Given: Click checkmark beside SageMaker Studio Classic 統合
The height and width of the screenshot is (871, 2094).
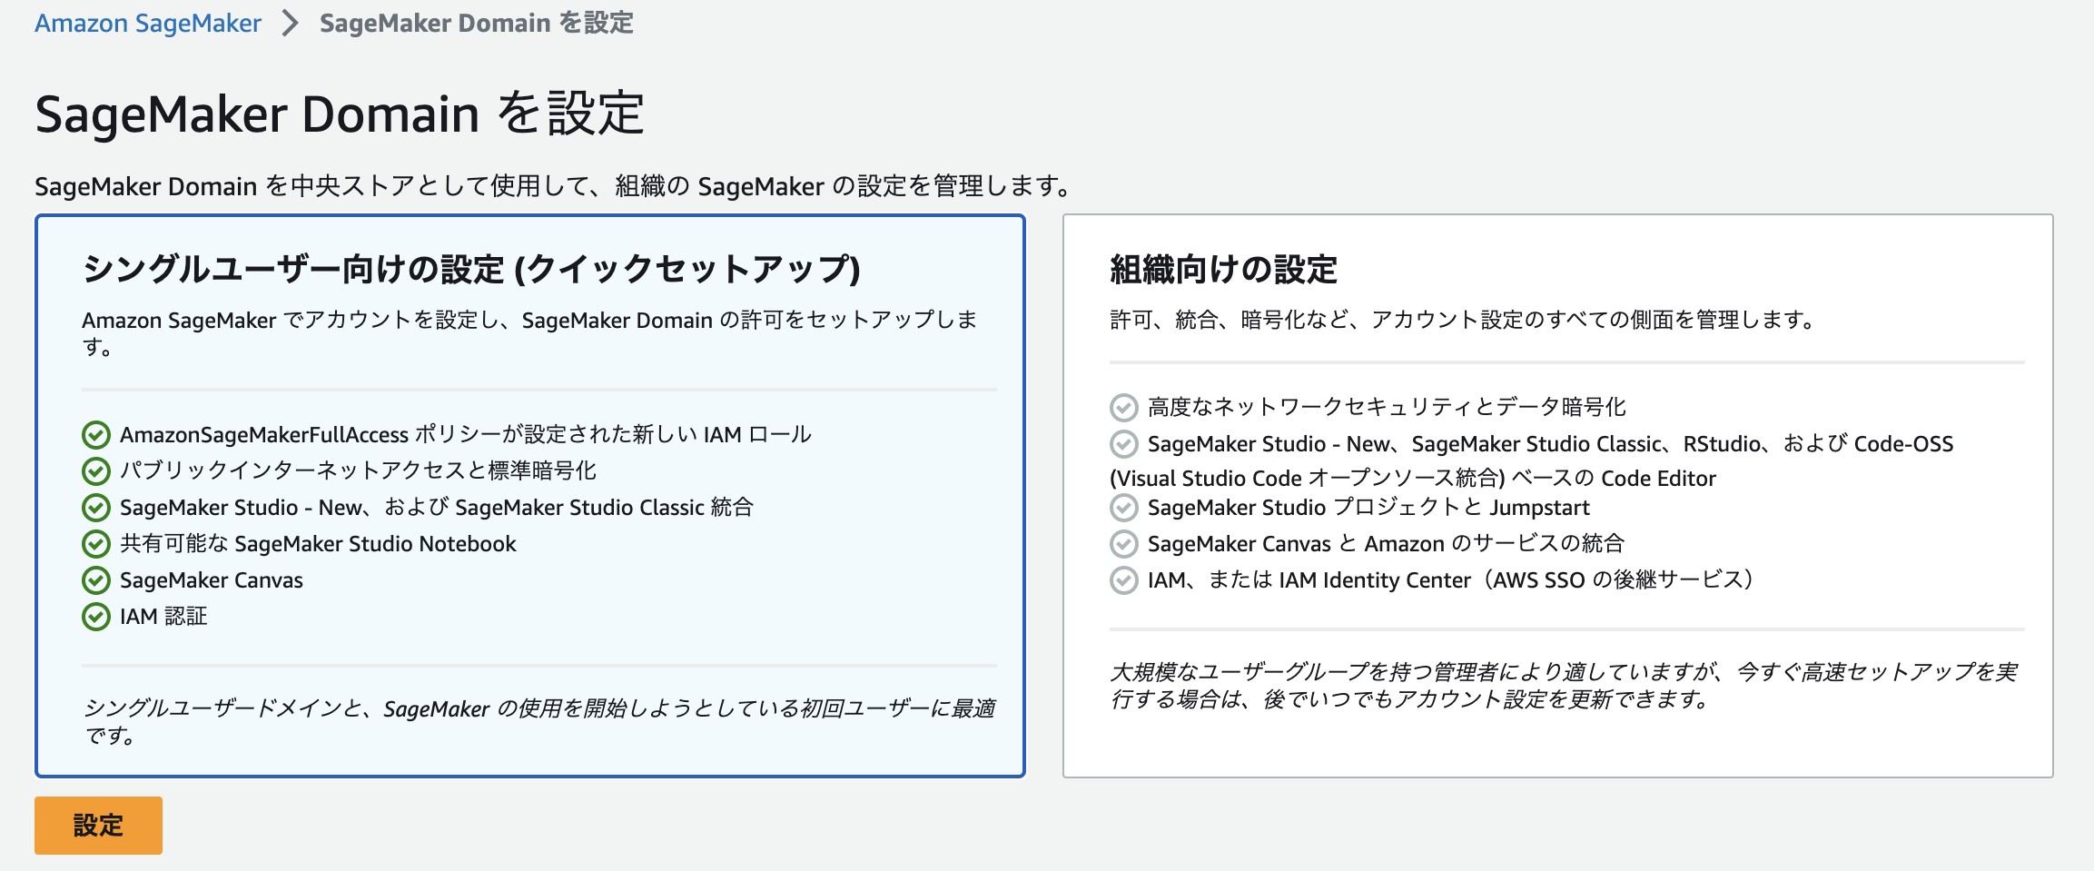Looking at the screenshot, I should click(96, 508).
